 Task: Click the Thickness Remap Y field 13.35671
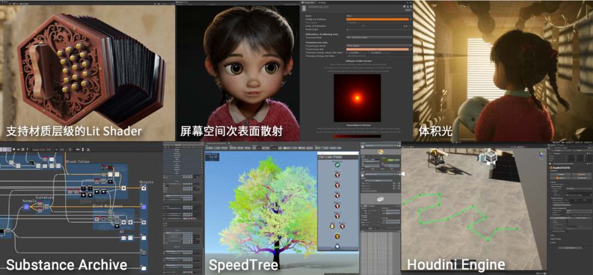tap(380, 53)
